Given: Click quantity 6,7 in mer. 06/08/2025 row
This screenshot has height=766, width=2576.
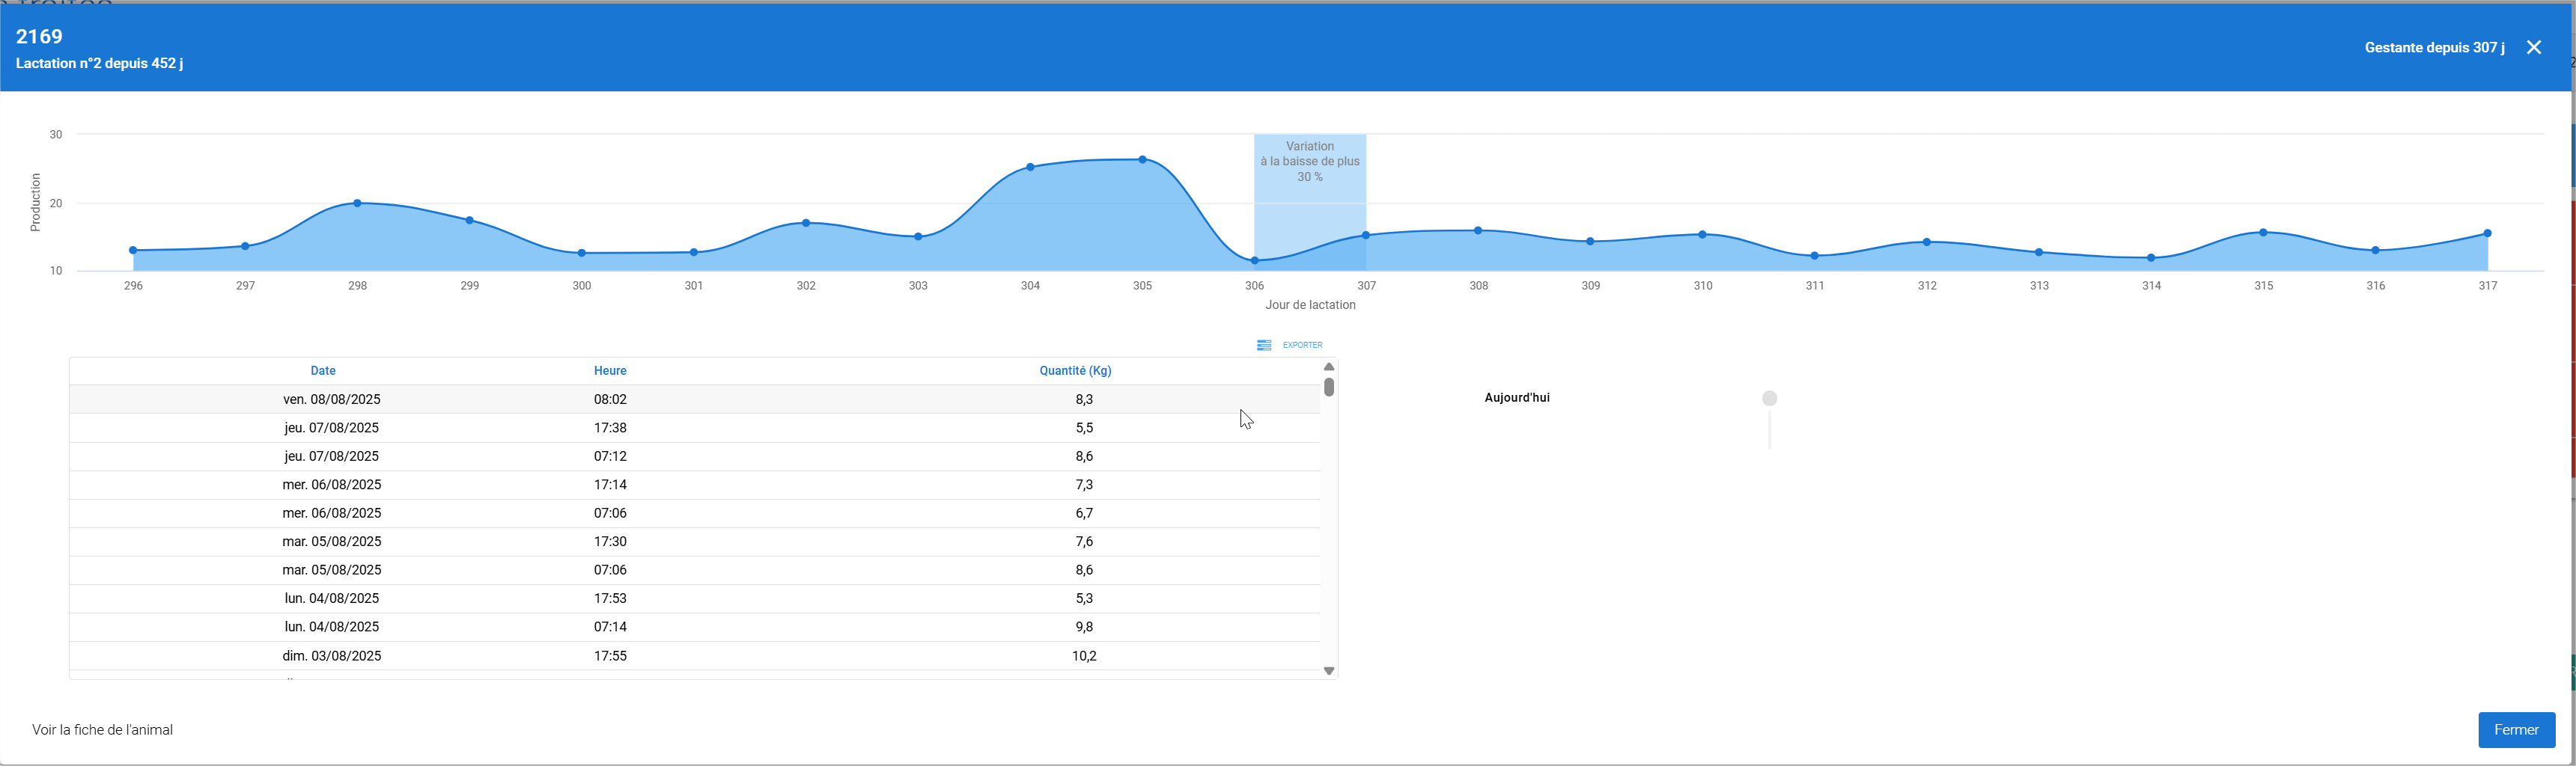Looking at the screenshot, I should coord(1084,513).
